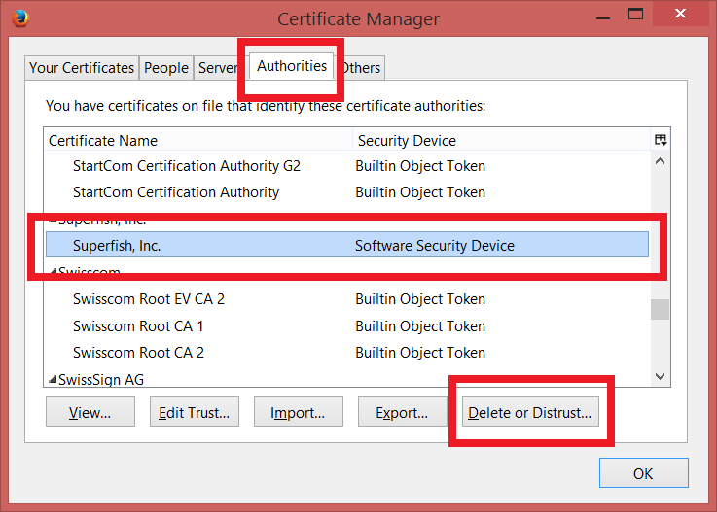Click the View... button
Image resolution: width=717 pixels, height=512 pixels.
[x=90, y=412]
